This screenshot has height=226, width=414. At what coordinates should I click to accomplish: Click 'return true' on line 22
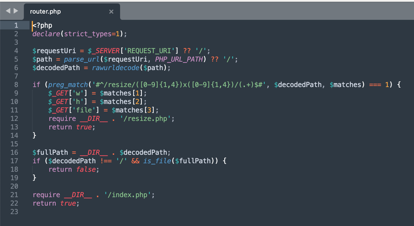(x=54, y=204)
